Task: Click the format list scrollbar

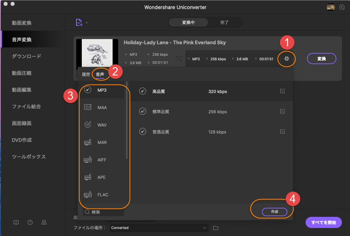Action: (x=126, y=120)
